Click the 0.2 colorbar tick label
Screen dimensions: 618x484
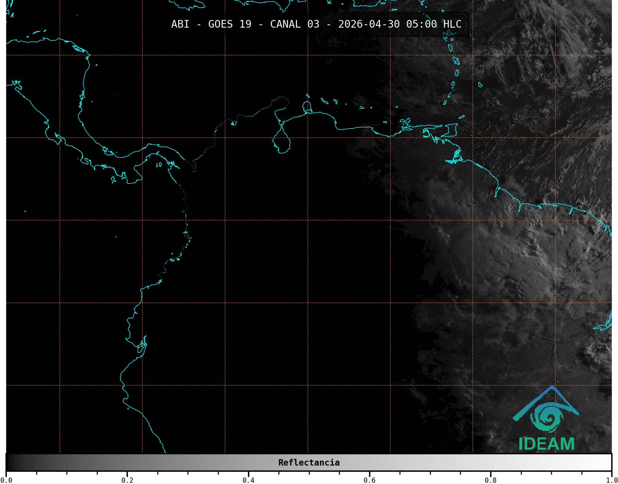127,480
